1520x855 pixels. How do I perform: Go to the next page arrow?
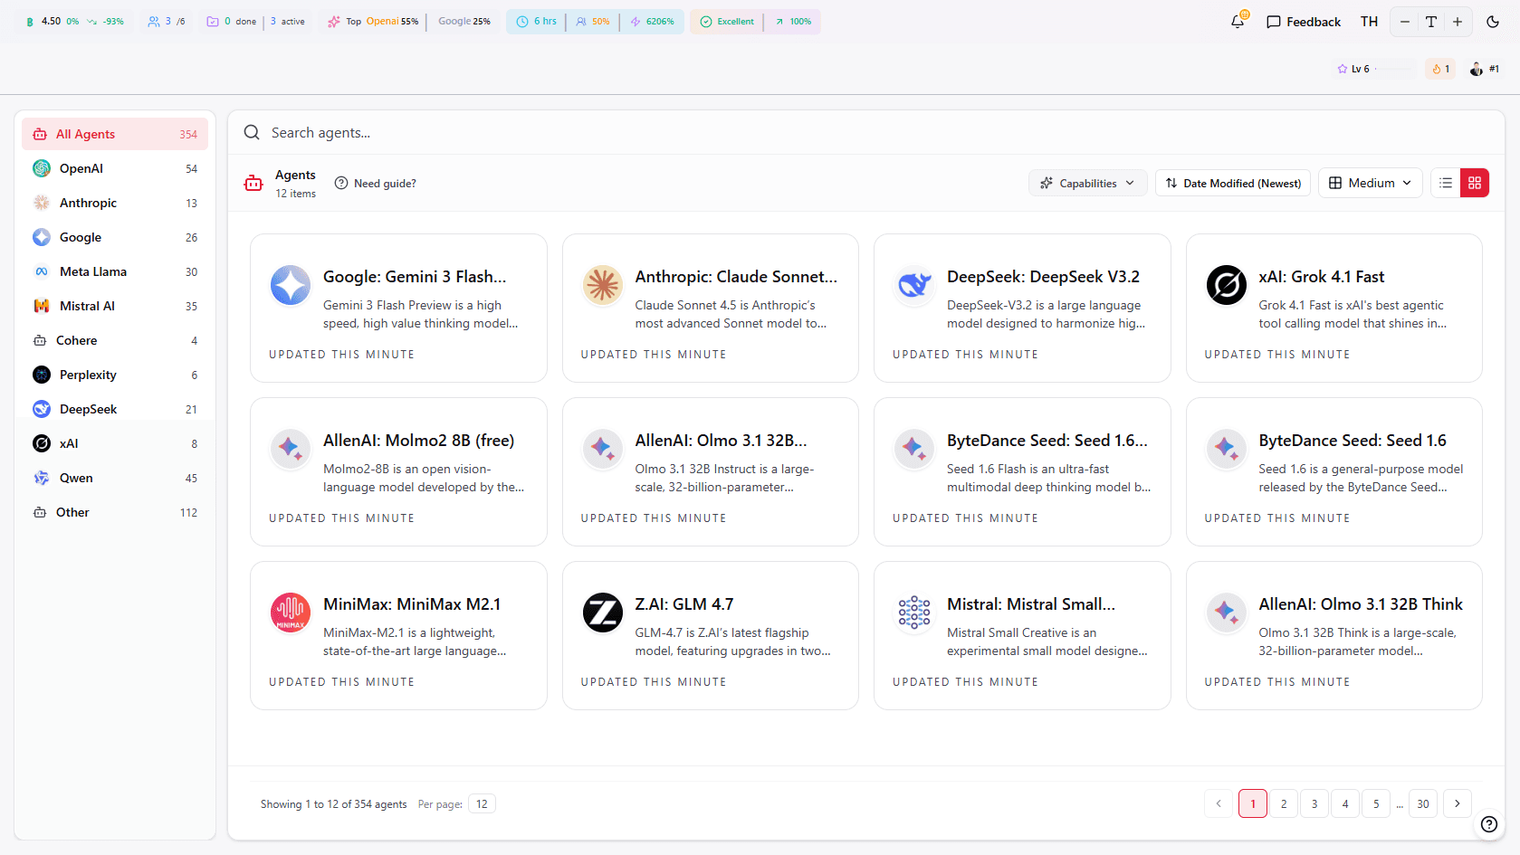point(1458,803)
